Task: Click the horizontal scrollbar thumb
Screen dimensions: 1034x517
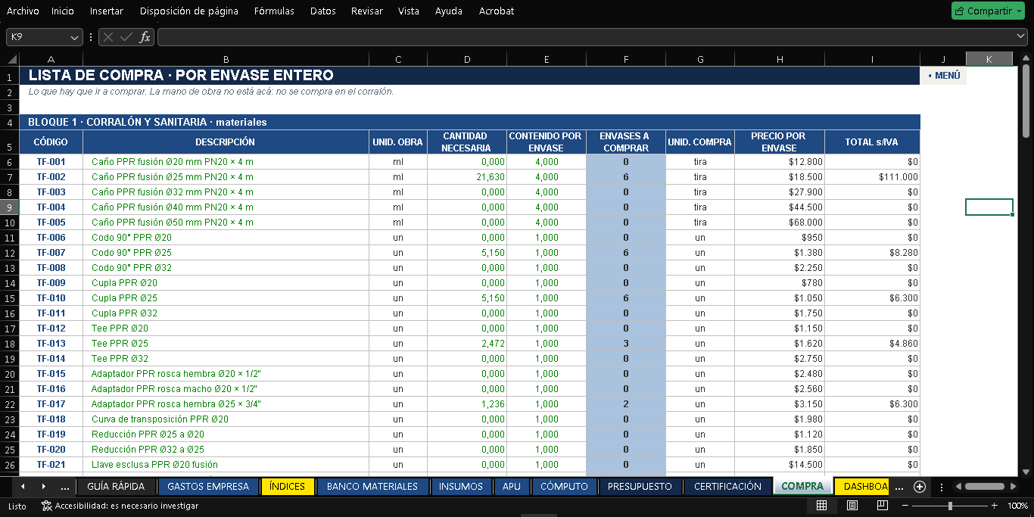Action: [x=984, y=487]
